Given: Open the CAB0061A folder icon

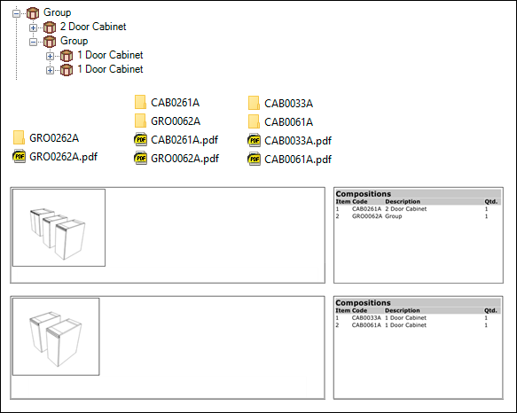Looking at the screenshot, I should (x=254, y=121).
